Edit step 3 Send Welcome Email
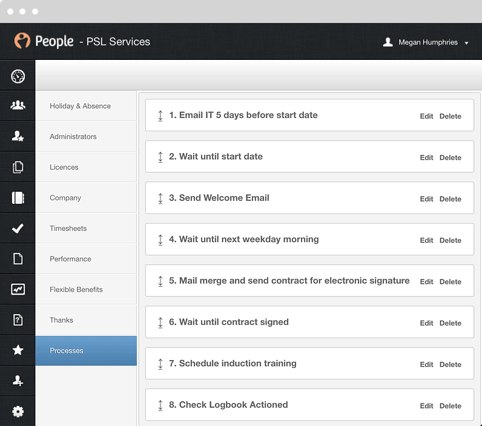This screenshot has height=426, width=482. tap(426, 199)
